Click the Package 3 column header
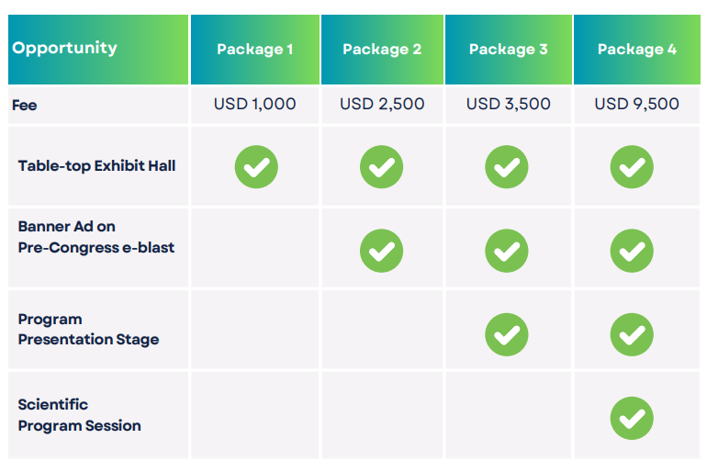The width and height of the screenshot is (707, 461). click(508, 50)
